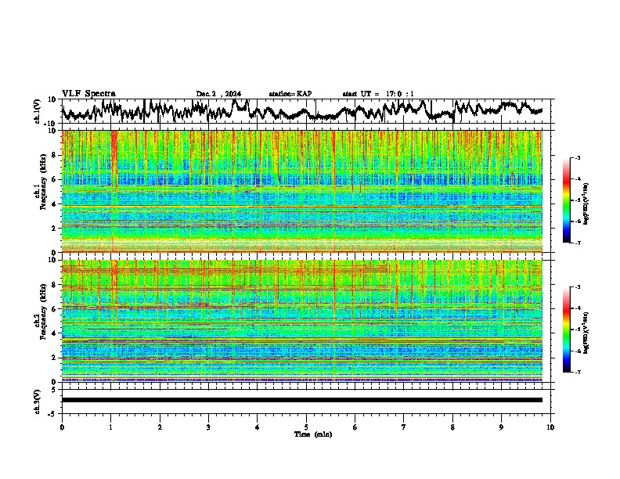
Task: Click time axis tick label "0"
Action: [62, 427]
